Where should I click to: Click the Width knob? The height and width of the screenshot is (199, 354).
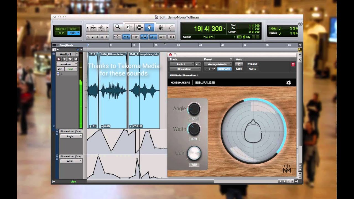pyautogui.click(x=194, y=129)
